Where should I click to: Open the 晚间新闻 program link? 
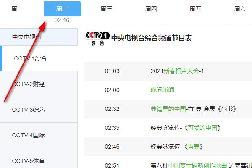tap(162, 90)
